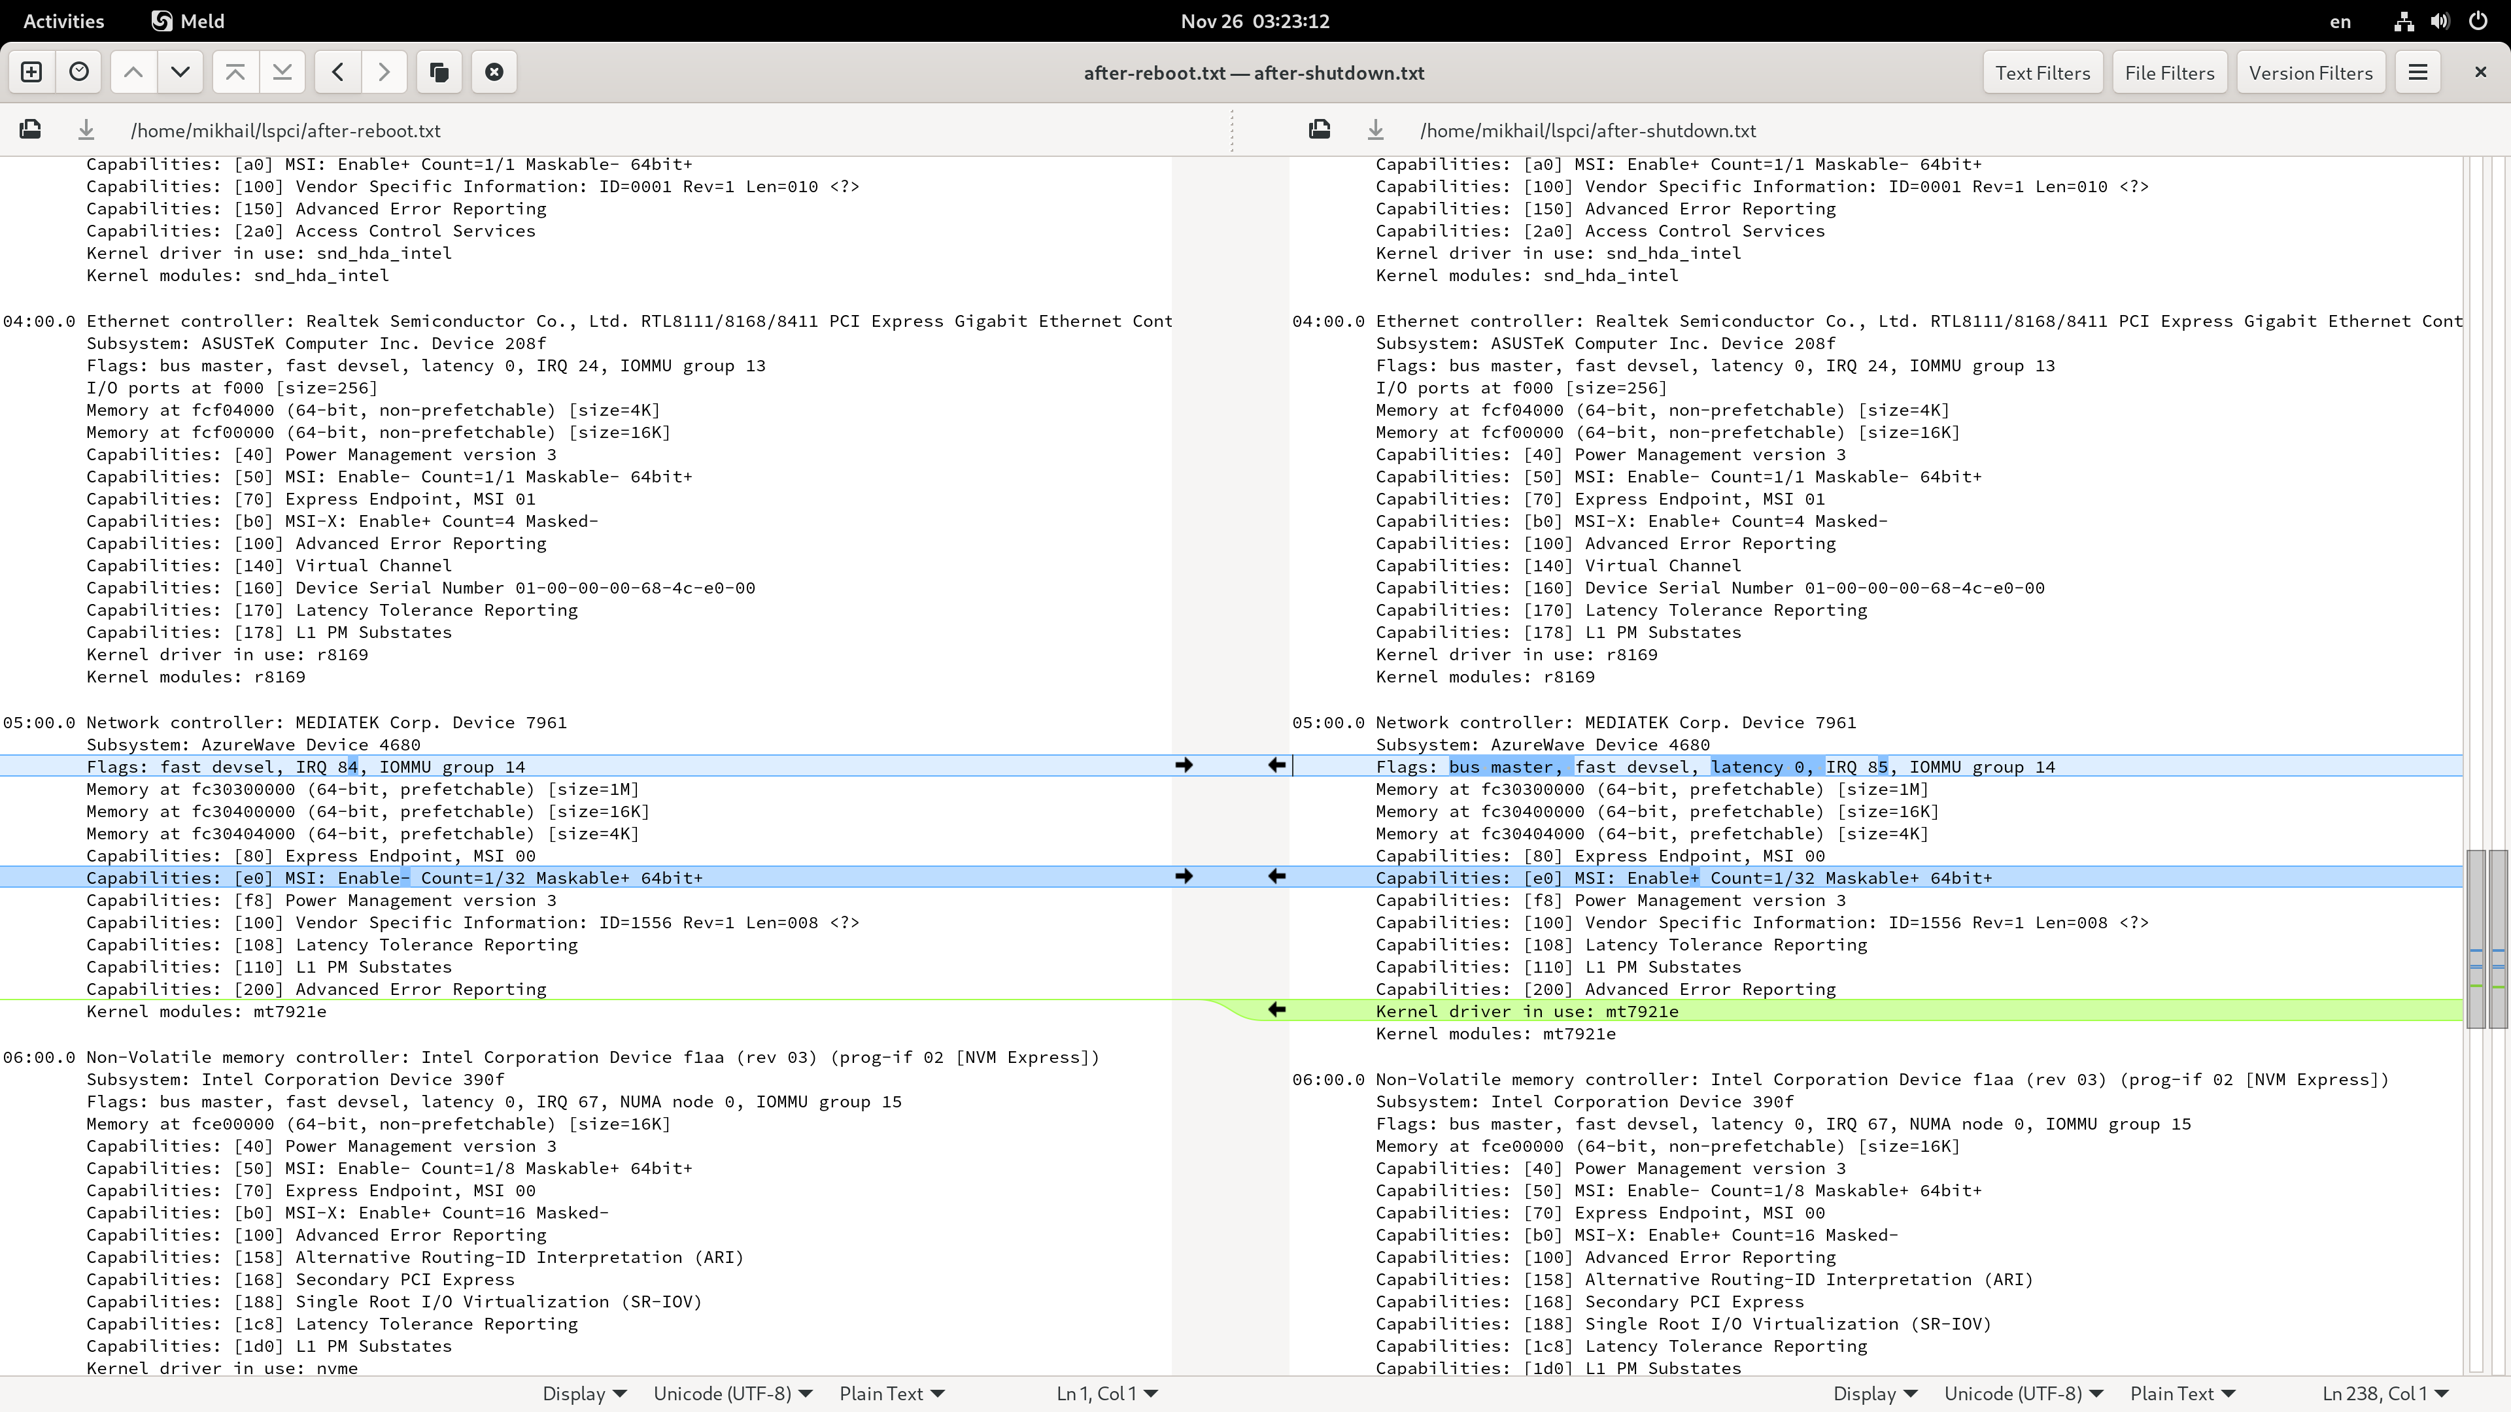This screenshot has width=2511, height=1412.
Task: Open file chooser for after-shutdown.txt pane
Action: click(1320, 129)
